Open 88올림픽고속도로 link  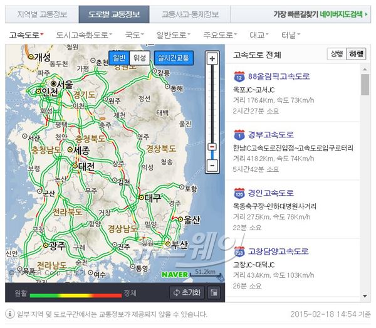[279, 77]
